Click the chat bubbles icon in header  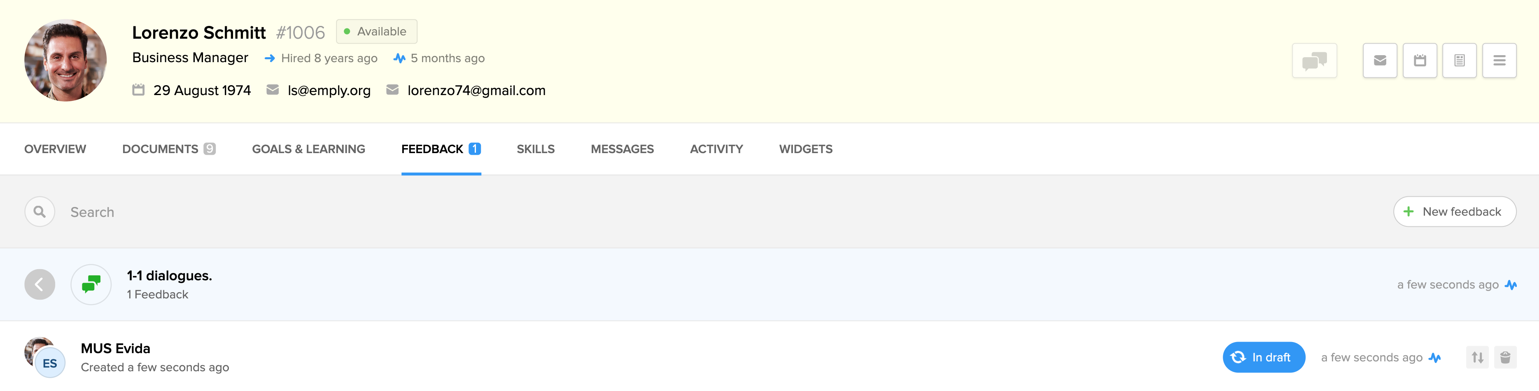pyautogui.click(x=1314, y=60)
